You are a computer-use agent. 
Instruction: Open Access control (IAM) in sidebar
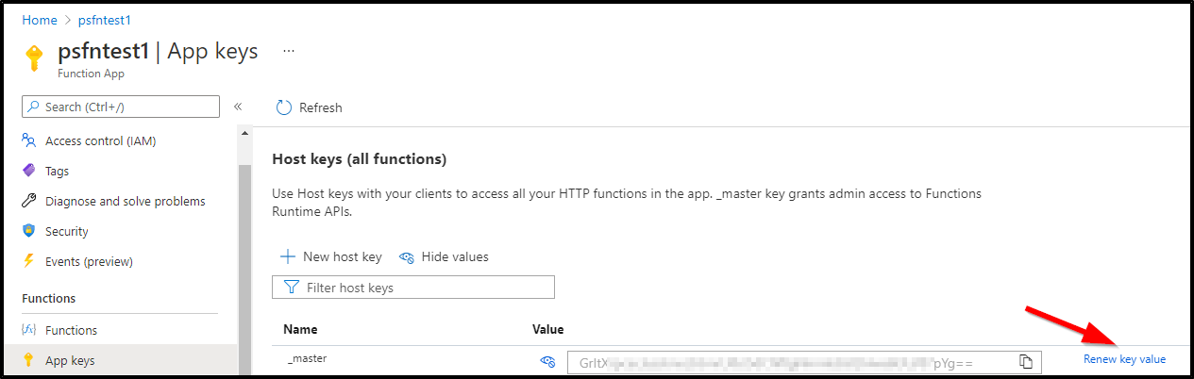[x=100, y=141]
